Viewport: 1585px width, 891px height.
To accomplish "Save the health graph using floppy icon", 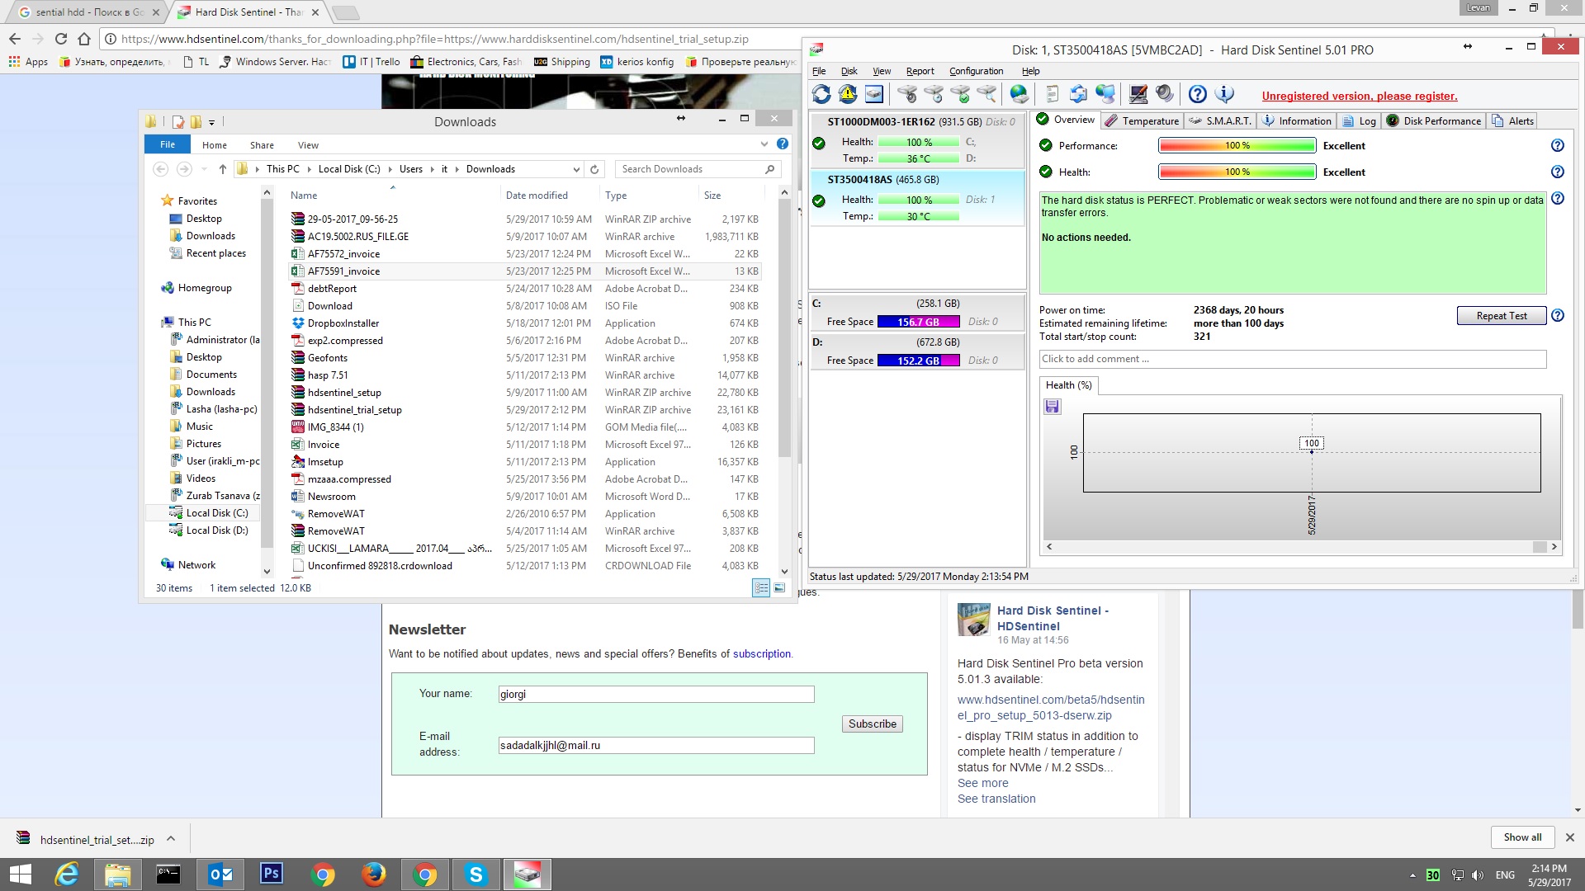I will [x=1053, y=407].
